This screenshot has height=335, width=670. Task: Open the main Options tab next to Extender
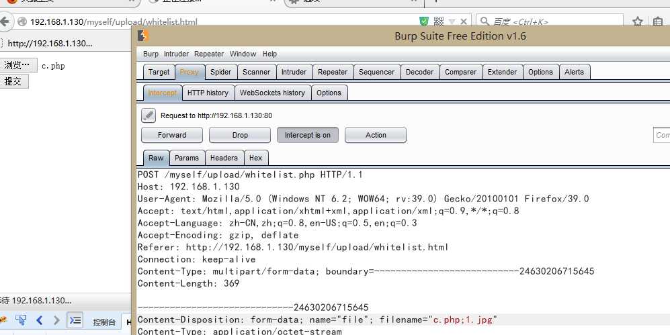click(x=540, y=72)
